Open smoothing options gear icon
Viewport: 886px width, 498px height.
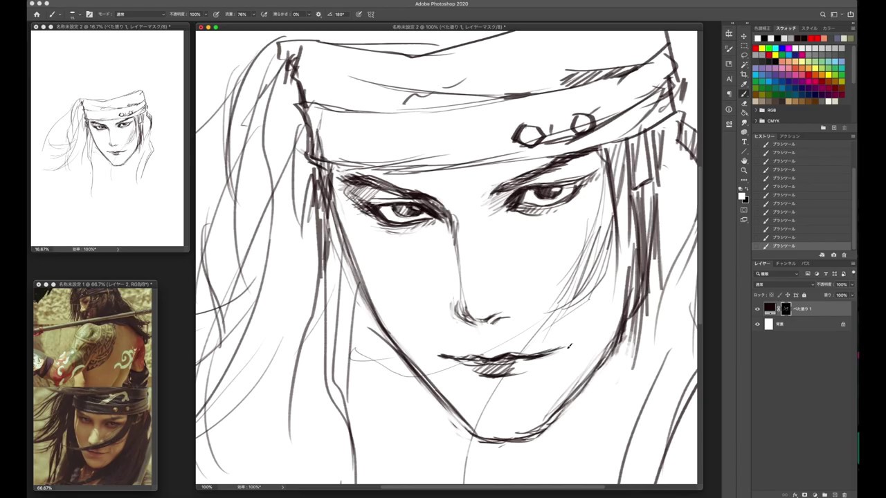click(318, 14)
